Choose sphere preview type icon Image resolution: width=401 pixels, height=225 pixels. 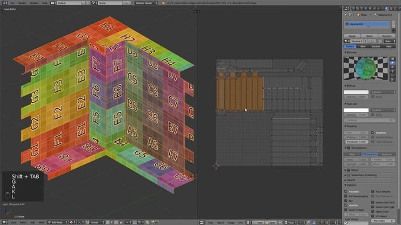[393, 62]
